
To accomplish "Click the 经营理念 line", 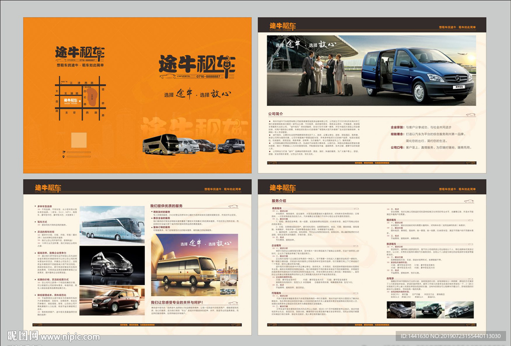I will 428,134.
